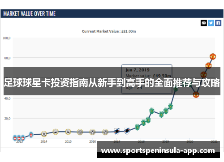Select the Udinese crest marker at 2016
This screenshot has width=224, height=162.
(x=92, y=132)
